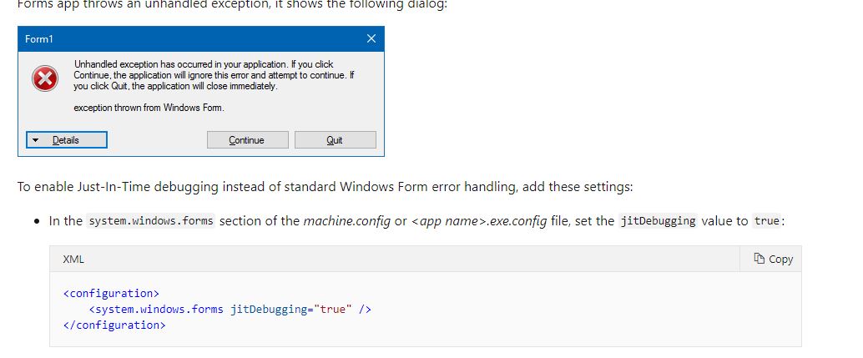Click the italic <app name>.exe.config text

click(479, 221)
